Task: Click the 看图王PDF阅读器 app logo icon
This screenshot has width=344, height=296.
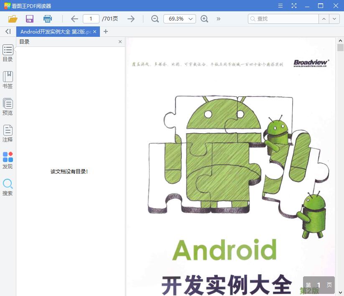Action: 7,6
